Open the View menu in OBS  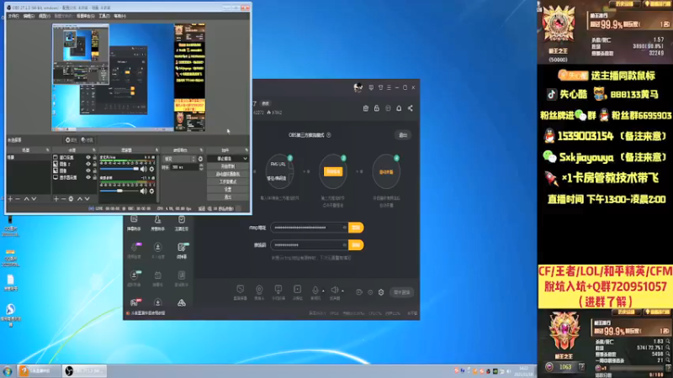[45, 16]
